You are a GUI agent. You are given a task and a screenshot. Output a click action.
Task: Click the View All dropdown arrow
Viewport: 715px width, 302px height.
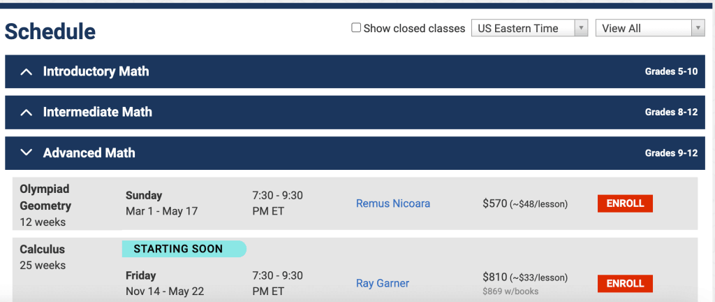click(x=698, y=28)
